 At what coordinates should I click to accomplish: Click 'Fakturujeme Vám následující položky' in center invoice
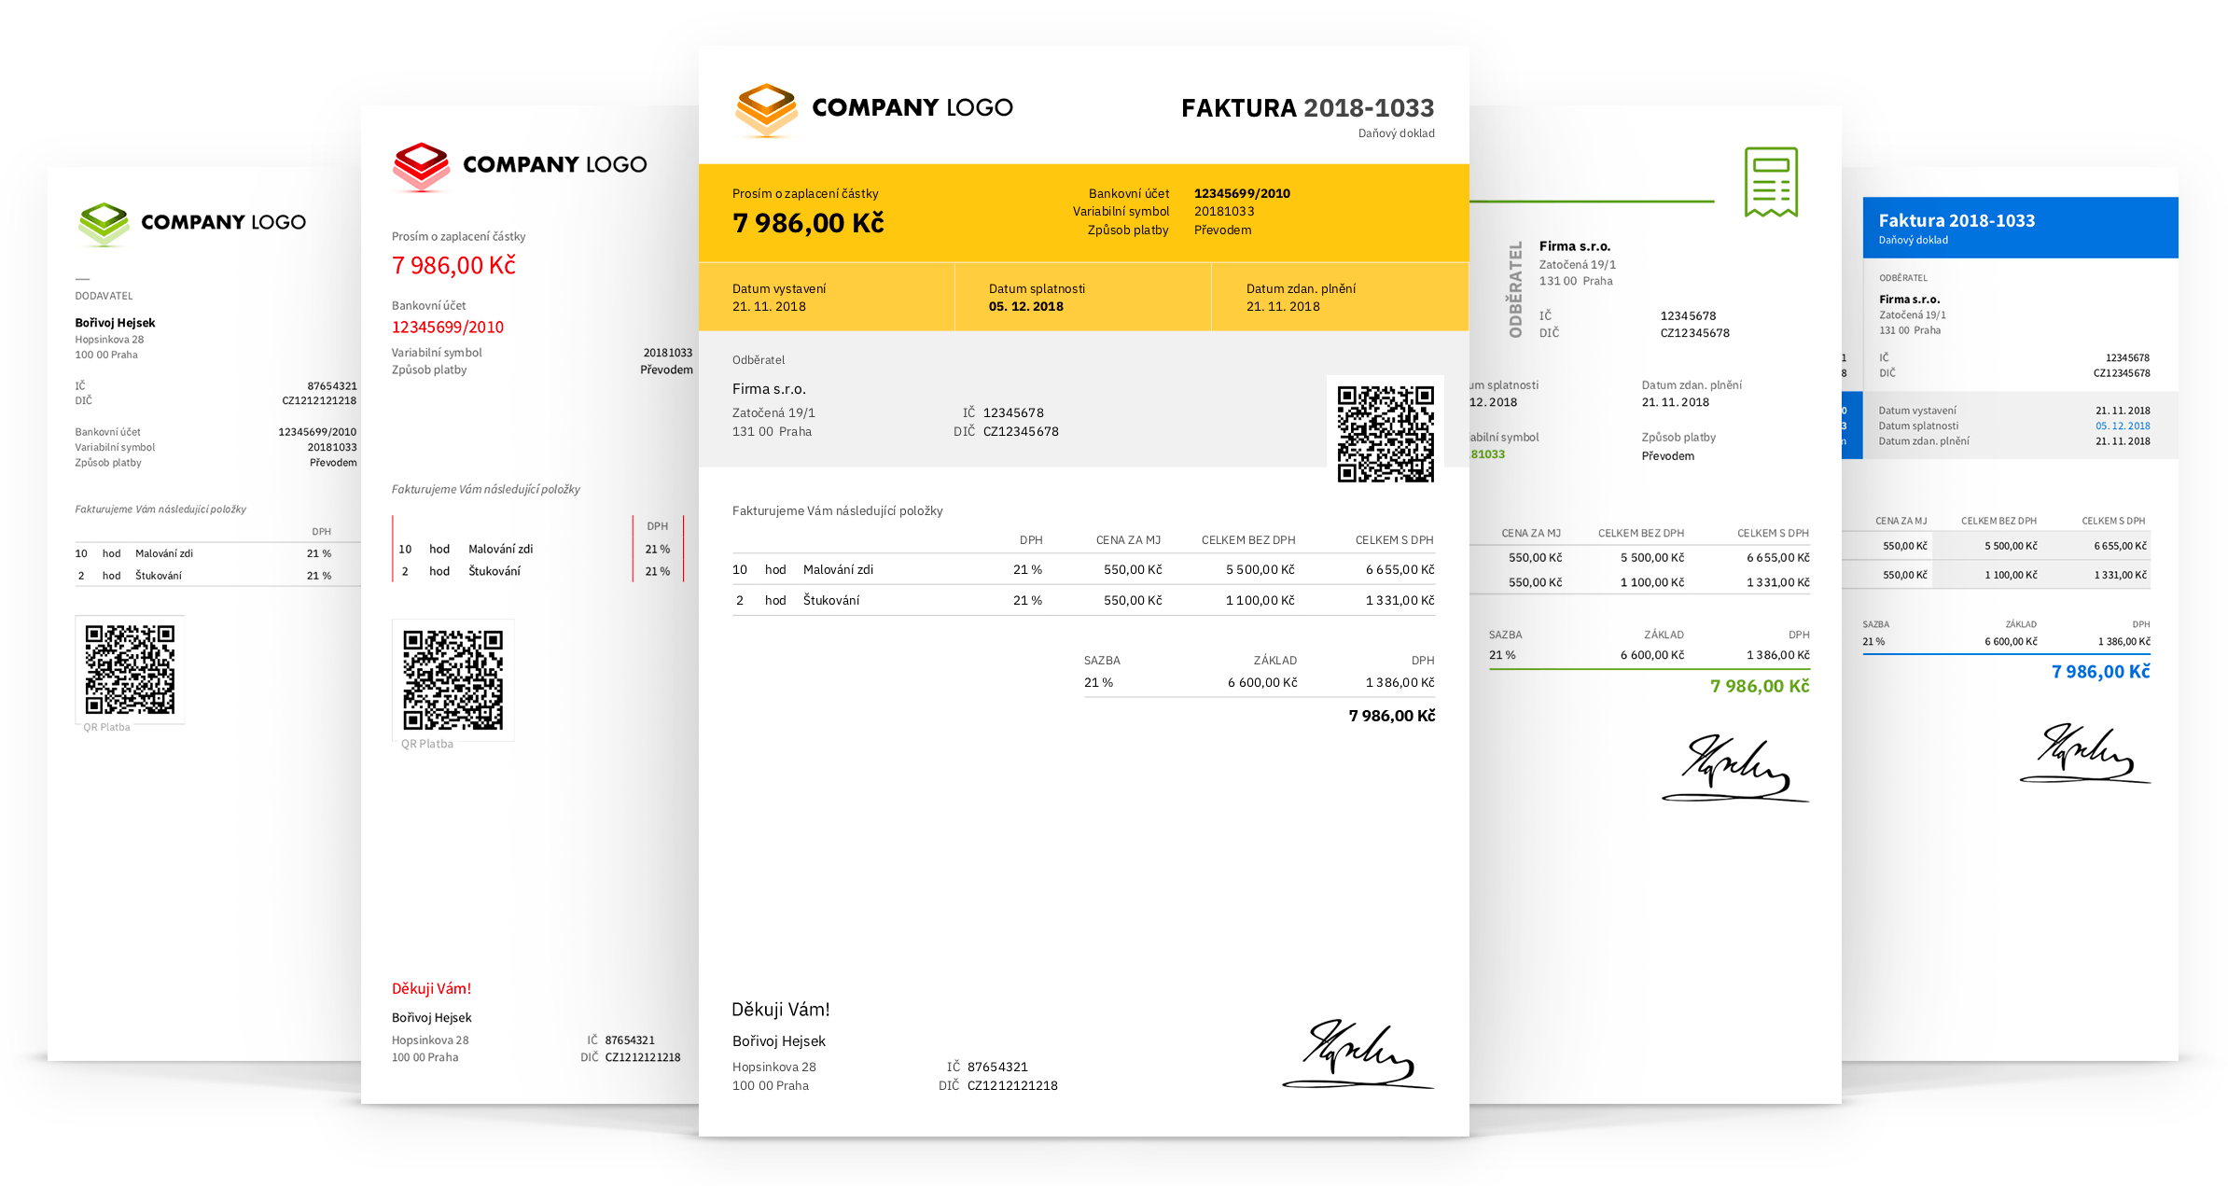837,511
